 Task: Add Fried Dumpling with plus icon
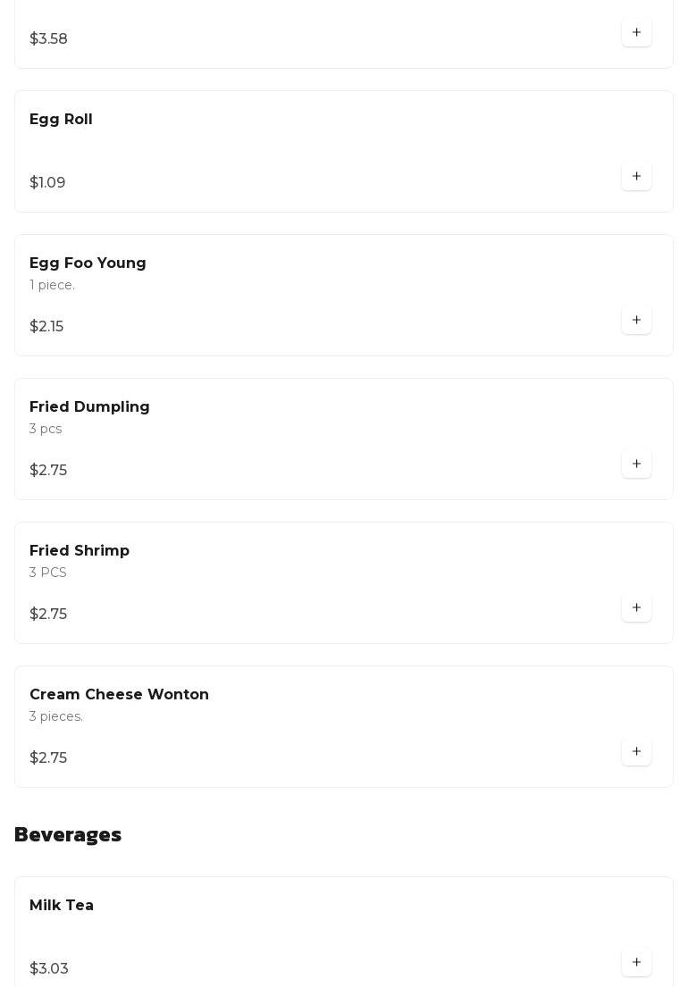636,464
